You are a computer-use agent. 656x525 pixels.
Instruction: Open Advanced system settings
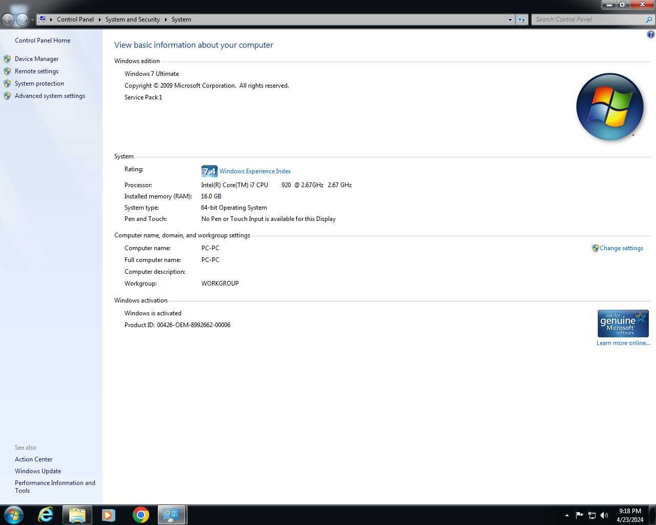pos(50,96)
